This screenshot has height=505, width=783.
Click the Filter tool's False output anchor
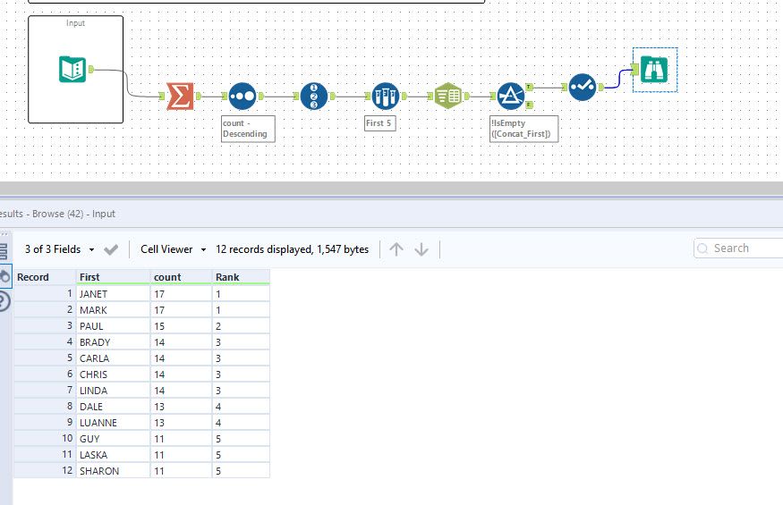pyautogui.click(x=530, y=105)
